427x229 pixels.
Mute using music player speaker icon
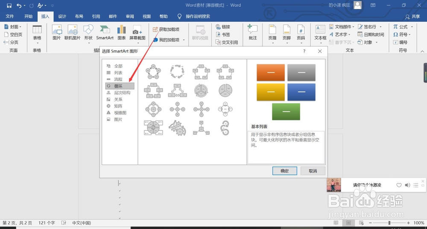tap(407, 185)
